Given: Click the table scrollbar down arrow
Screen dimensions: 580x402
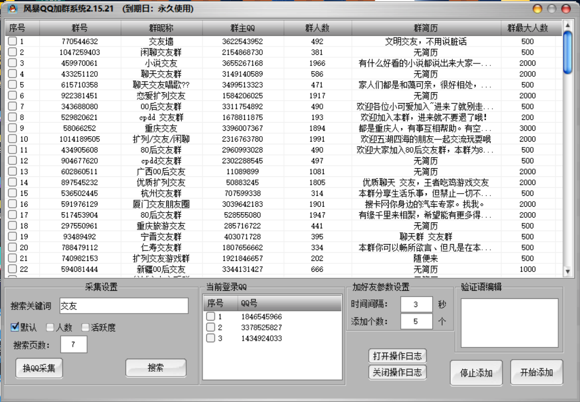Looking at the screenshot, I should pyautogui.click(x=568, y=272).
